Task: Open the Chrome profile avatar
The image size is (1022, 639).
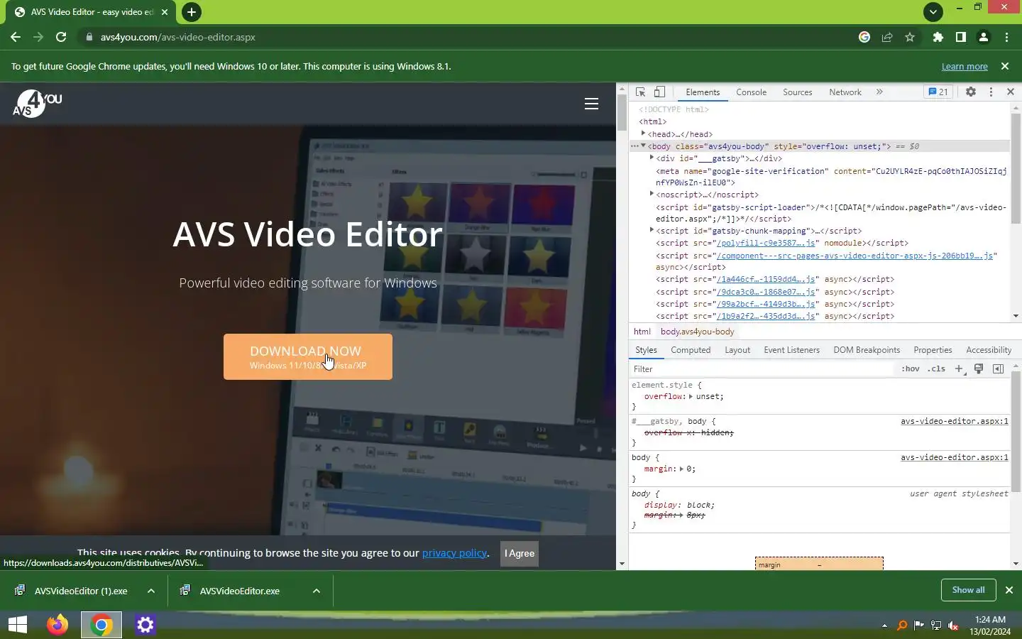Action: point(984,37)
